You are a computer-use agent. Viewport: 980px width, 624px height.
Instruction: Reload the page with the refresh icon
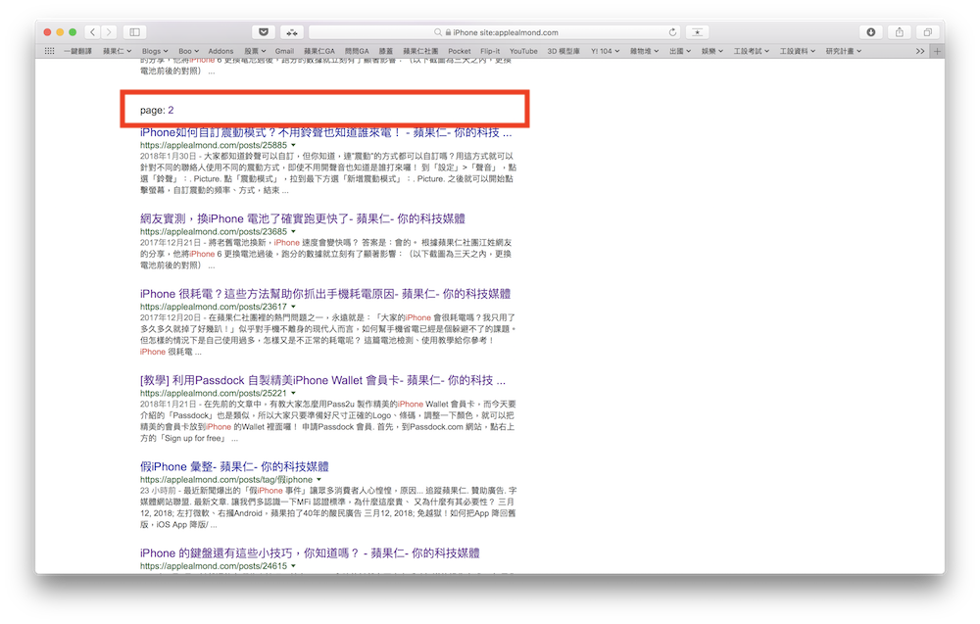click(x=672, y=32)
